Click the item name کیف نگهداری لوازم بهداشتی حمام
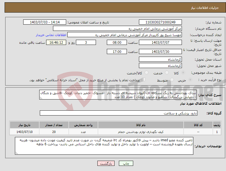 141,132
